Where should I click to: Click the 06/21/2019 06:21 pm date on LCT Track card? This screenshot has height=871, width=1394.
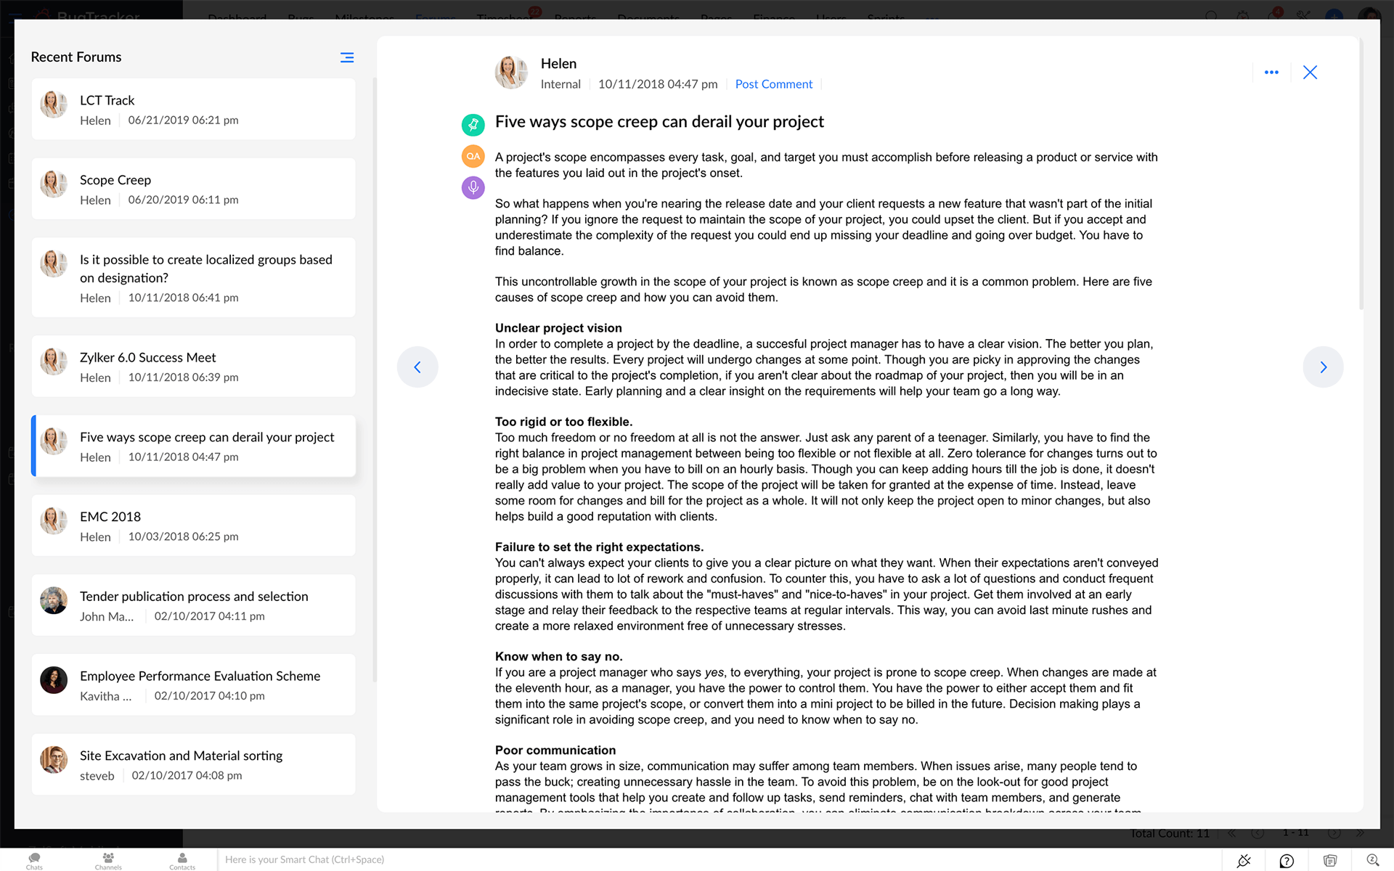click(183, 120)
